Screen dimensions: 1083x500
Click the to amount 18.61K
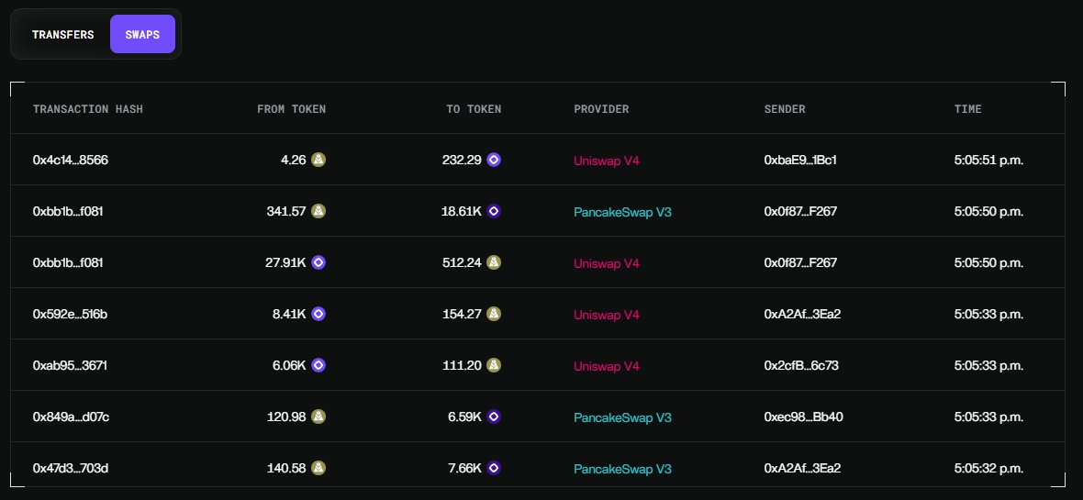(x=462, y=211)
